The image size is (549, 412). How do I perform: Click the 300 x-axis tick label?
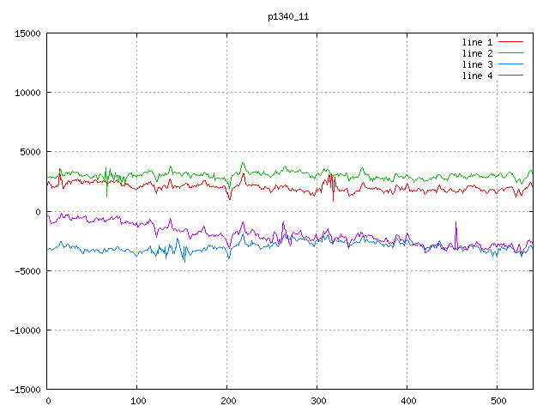[x=317, y=401]
